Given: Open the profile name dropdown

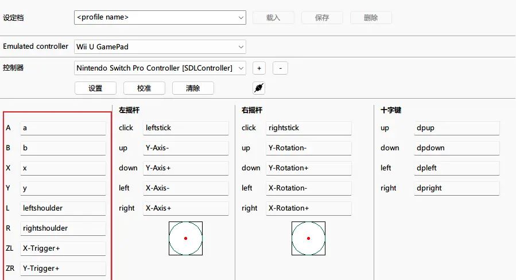Looking at the screenshot, I should [160, 17].
